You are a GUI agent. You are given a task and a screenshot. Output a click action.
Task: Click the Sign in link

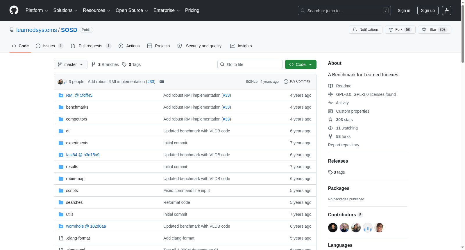[404, 10]
